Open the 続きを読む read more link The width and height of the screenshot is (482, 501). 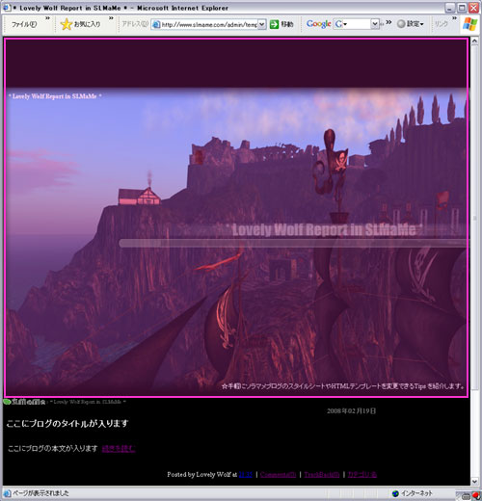(119, 449)
